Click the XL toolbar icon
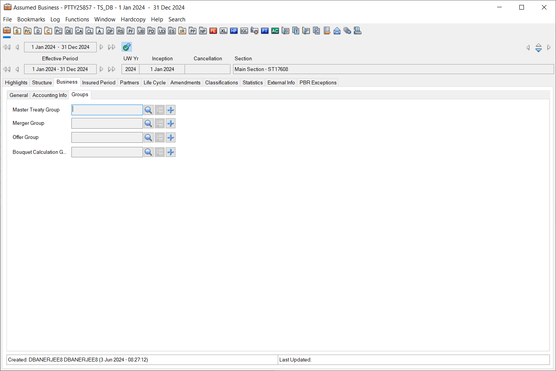This screenshot has width=556, height=371. coord(224,31)
